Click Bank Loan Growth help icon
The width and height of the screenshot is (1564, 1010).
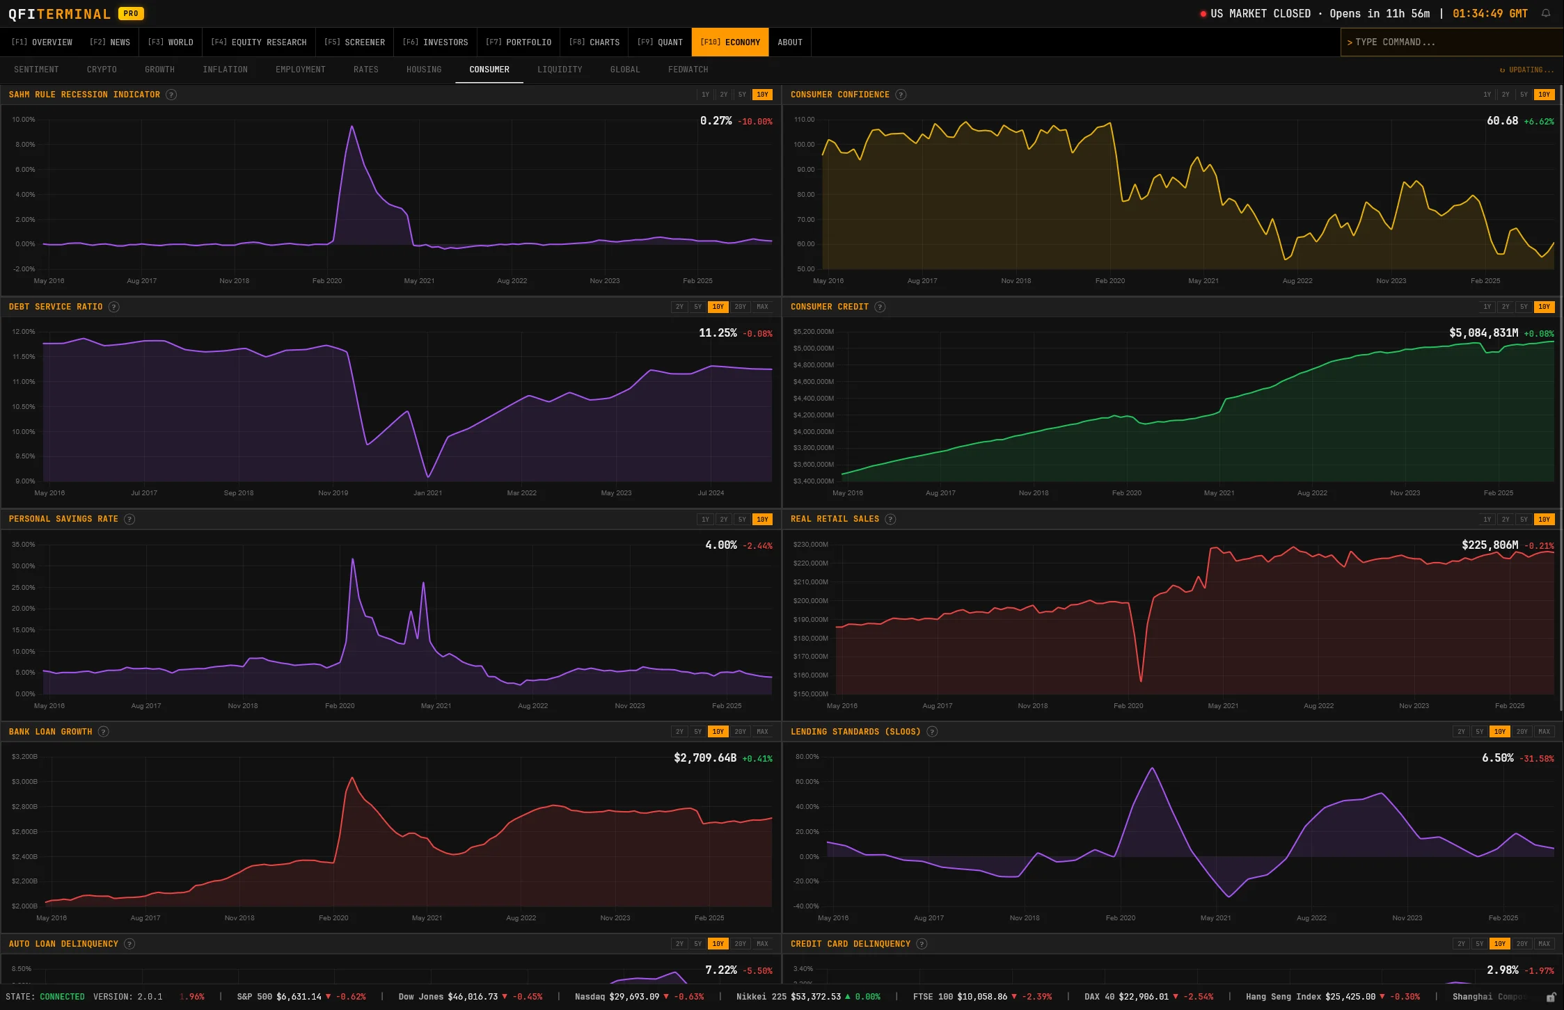(104, 732)
